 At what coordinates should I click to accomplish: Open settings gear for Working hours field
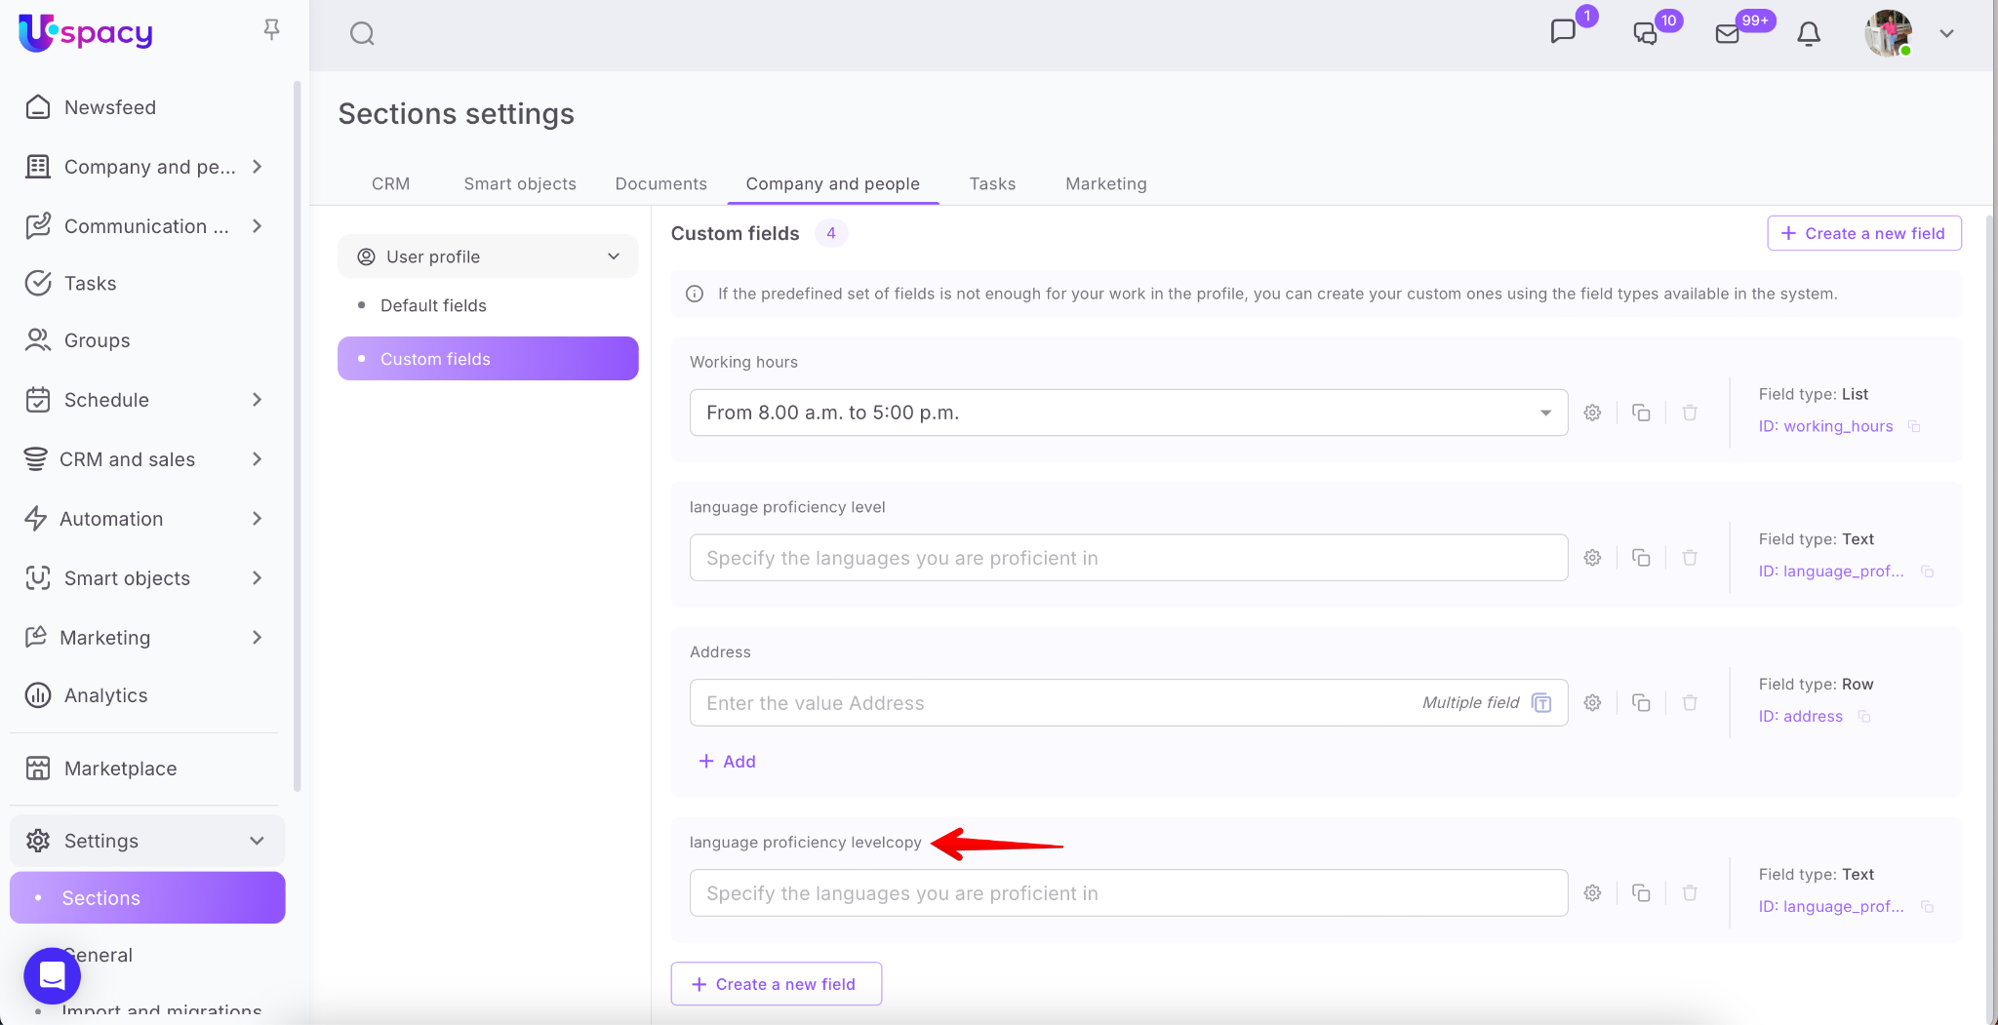(1592, 413)
